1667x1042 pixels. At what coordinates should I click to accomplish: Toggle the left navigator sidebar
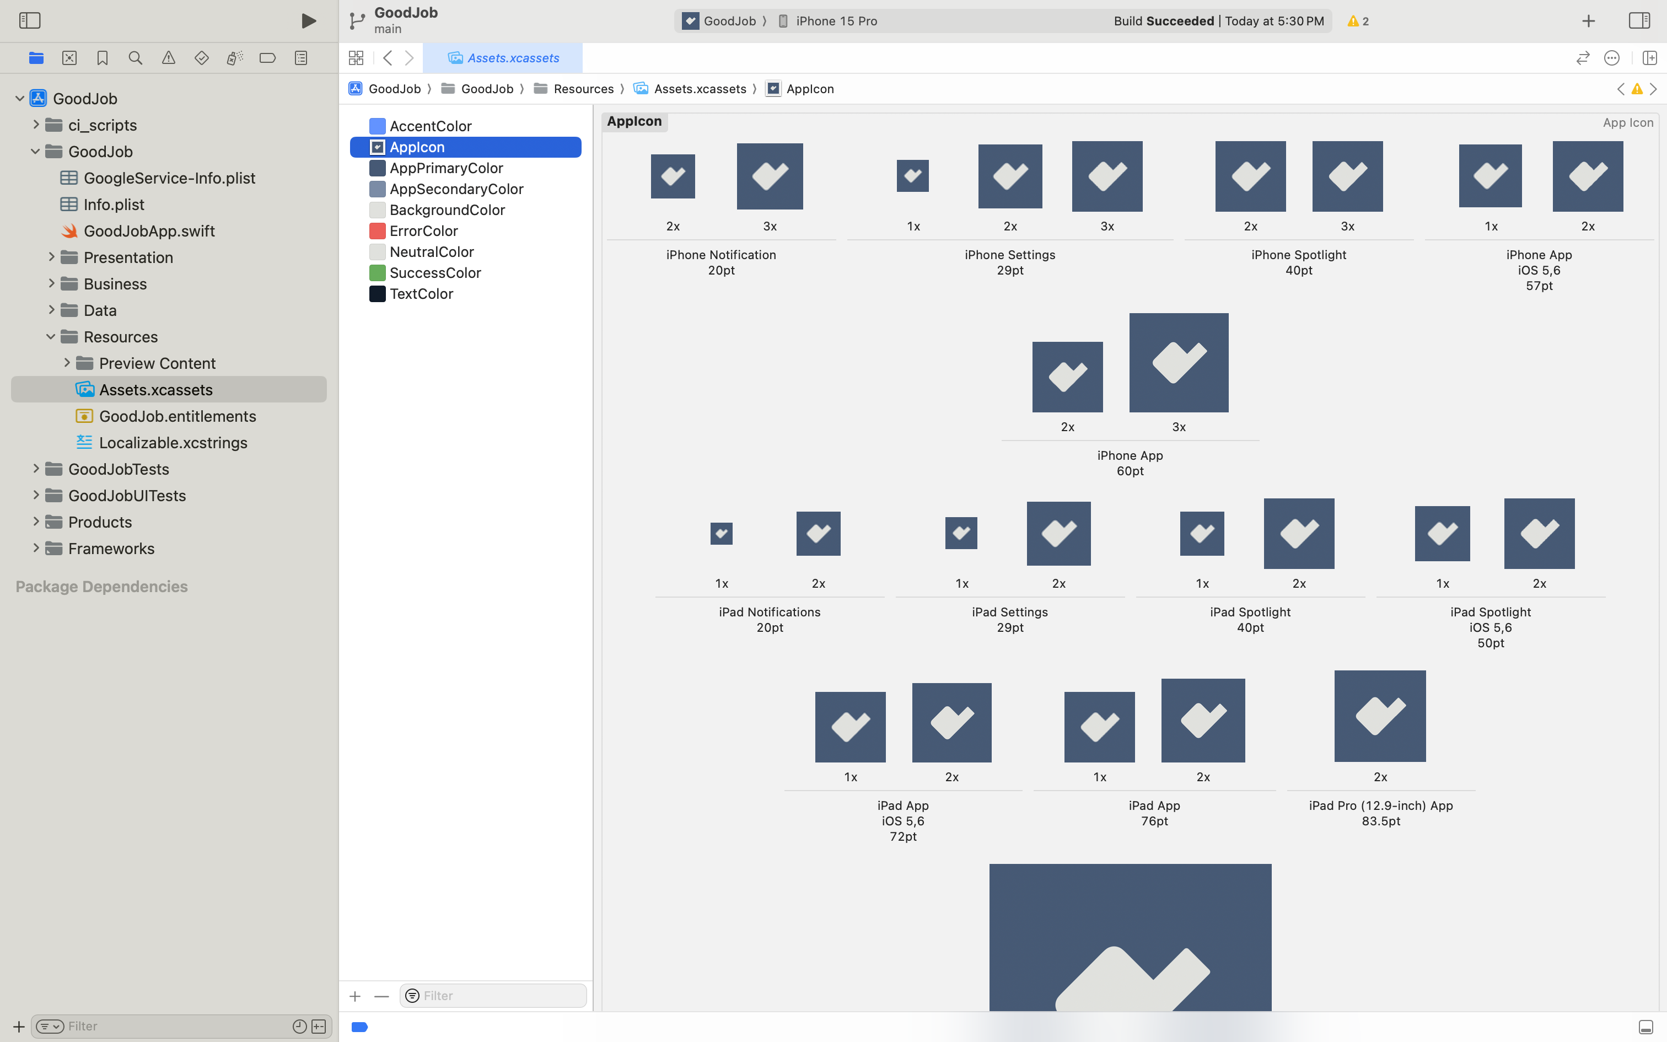[30, 21]
